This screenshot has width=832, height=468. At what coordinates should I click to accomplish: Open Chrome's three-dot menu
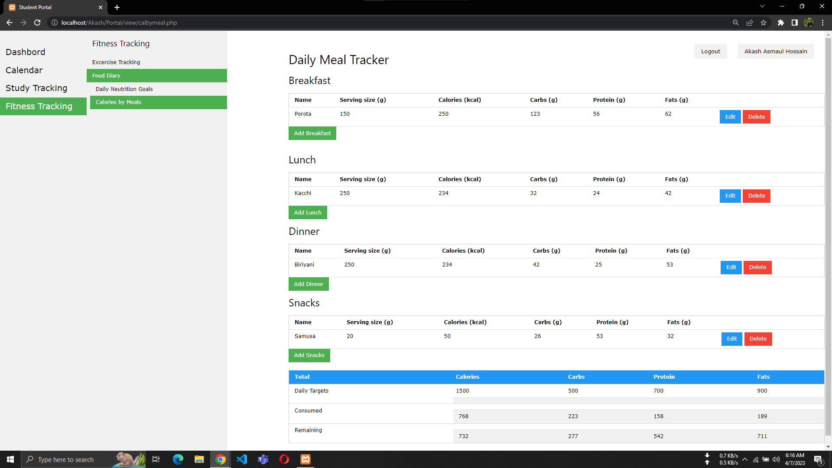point(822,23)
